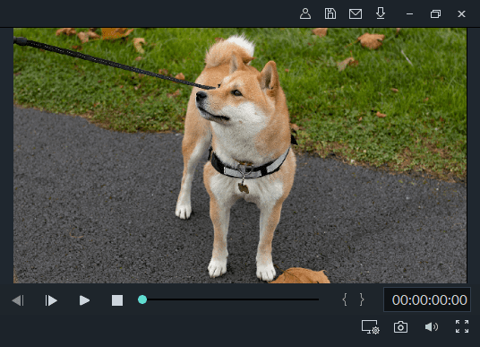This screenshot has width=480, height=347.
Task: Take a snapshot with camera icon
Action: (400, 327)
